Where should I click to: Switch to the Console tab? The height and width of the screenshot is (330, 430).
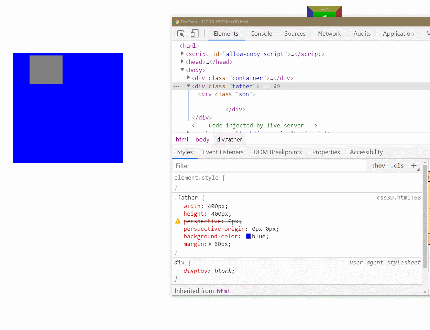(261, 34)
